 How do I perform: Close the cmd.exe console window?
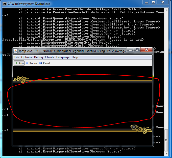tap(163, 2)
